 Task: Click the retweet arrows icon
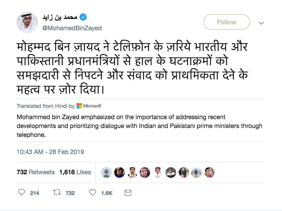point(56,193)
